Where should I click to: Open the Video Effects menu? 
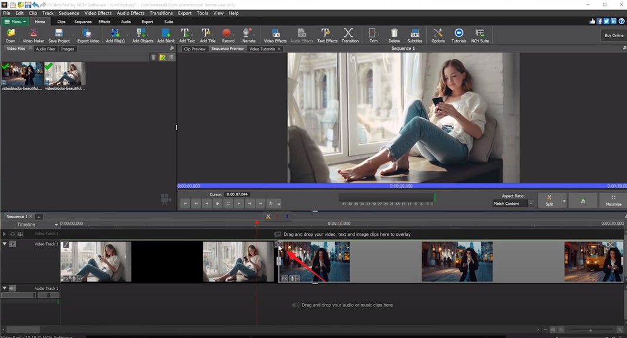[98, 13]
